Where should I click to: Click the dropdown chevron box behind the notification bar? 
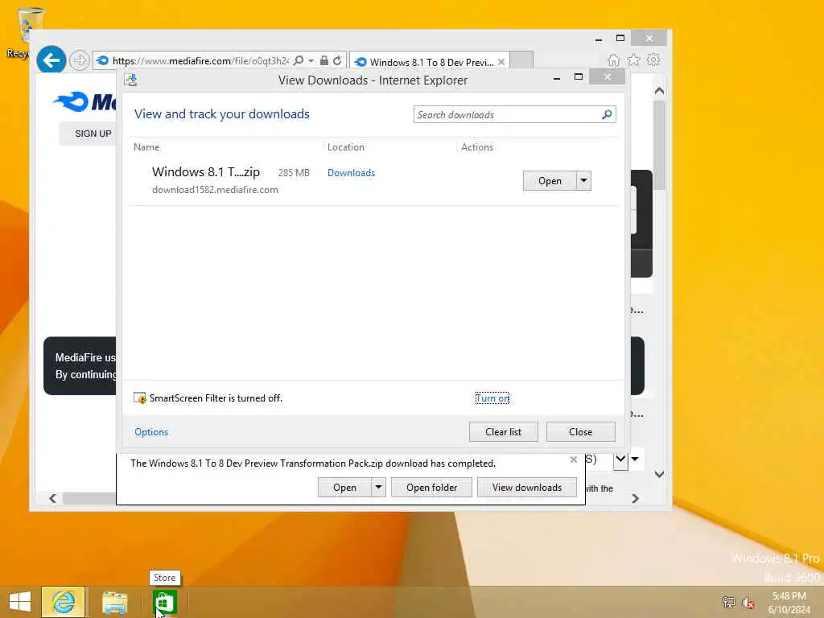coord(620,459)
